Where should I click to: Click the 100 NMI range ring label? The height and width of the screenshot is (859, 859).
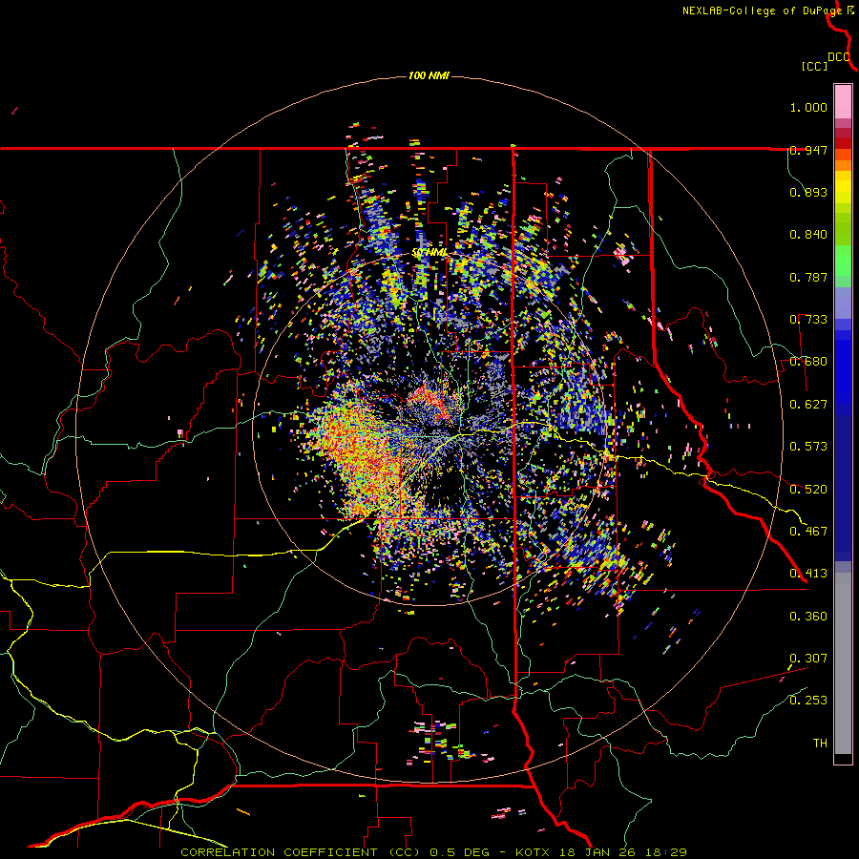[x=429, y=75]
